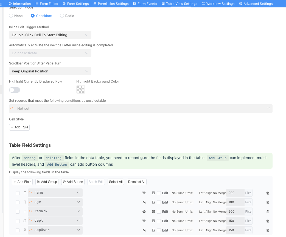
Task: Click the trash icon on the remark row
Action: [x=268, y=211]
